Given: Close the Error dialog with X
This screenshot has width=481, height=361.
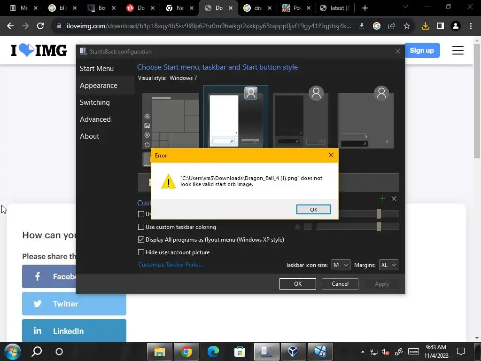Looking at the screenshot, I should click(331, 155).
